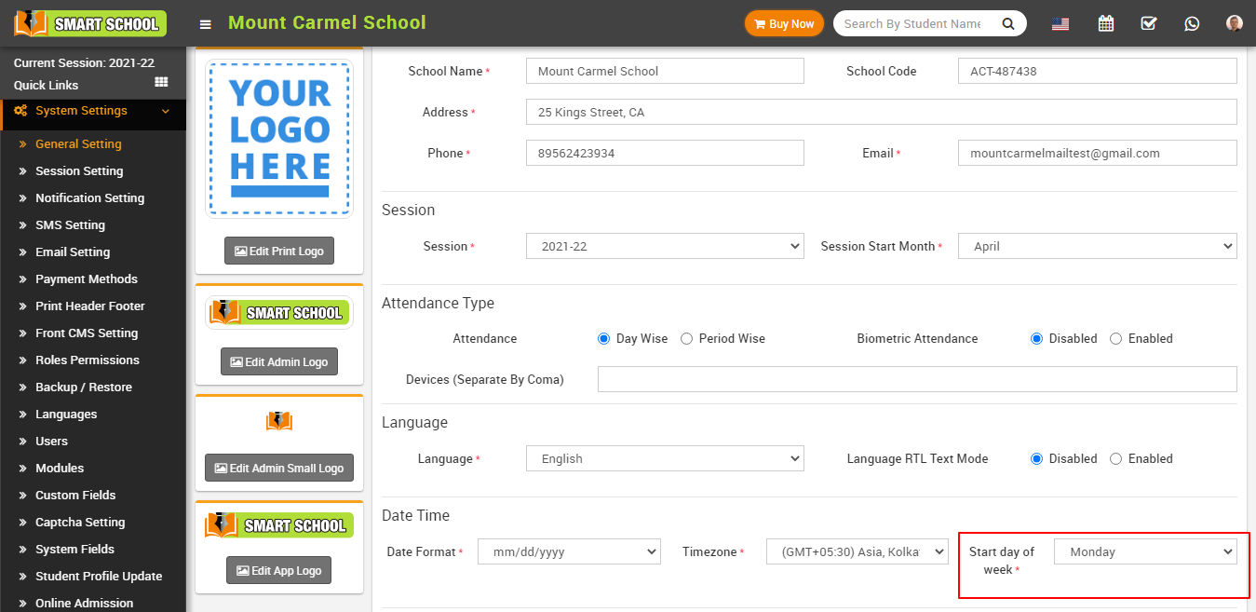This screenshot has height=612, width=1256.
Task: Click the search magnifier icon
Action: pyautogui.click(x=1007, y=24)
